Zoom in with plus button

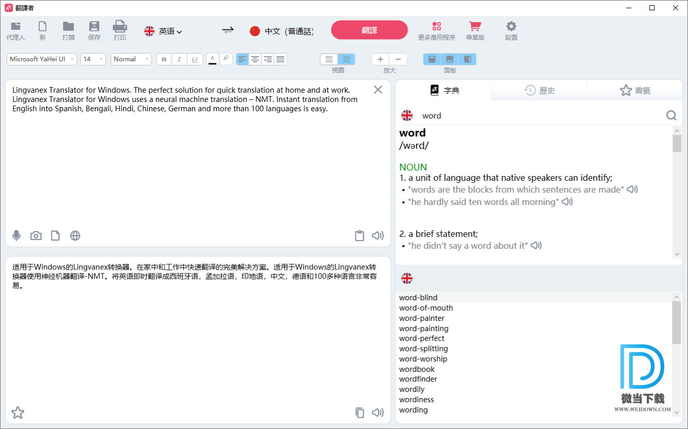pos(380,59)
